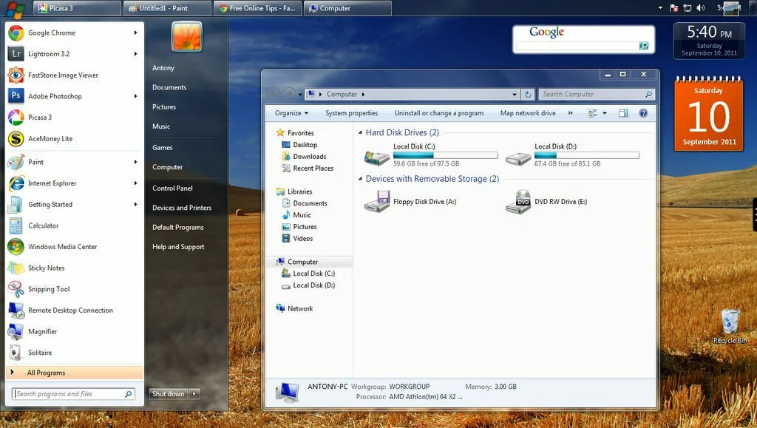The height and width of the screenshot is (428, 757).
Task: Open FastStone Image Viewer
Action: click(x=75, y=75)
